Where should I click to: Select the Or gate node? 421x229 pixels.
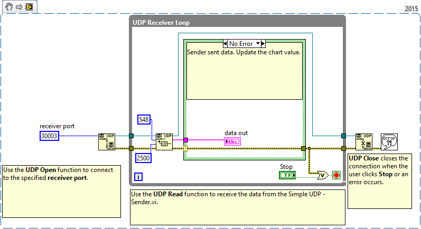[x=322, y=175]
